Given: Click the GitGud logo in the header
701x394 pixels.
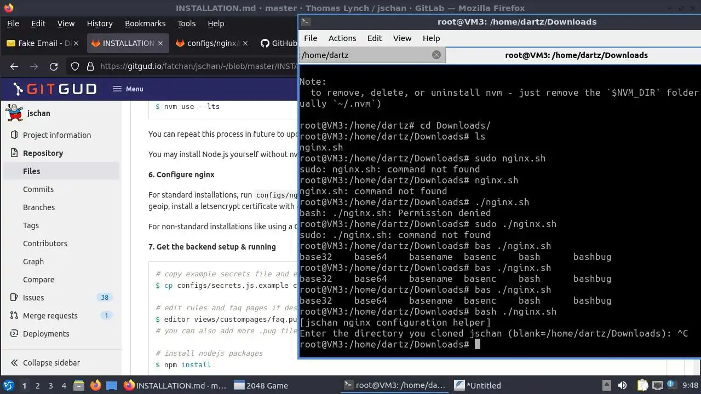Looking at the screenshot, I should point(55,89).
